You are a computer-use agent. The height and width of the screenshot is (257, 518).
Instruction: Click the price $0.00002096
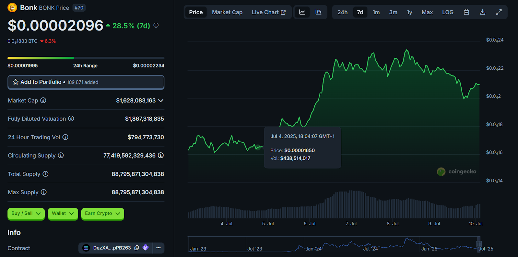point(55,26)
